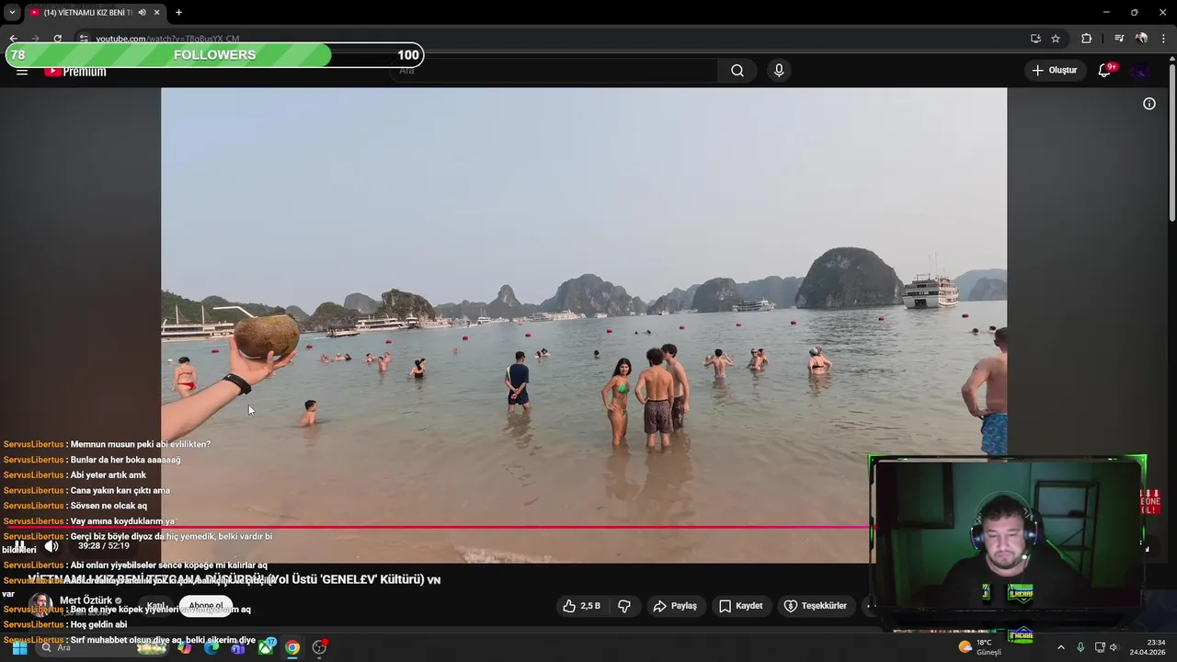Open the Xbox app in taskbar

point(266,647)
